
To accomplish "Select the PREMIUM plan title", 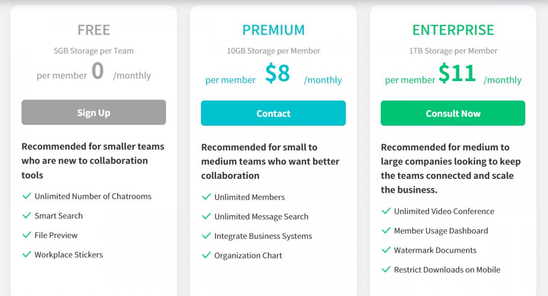I will tap(273, 30).
